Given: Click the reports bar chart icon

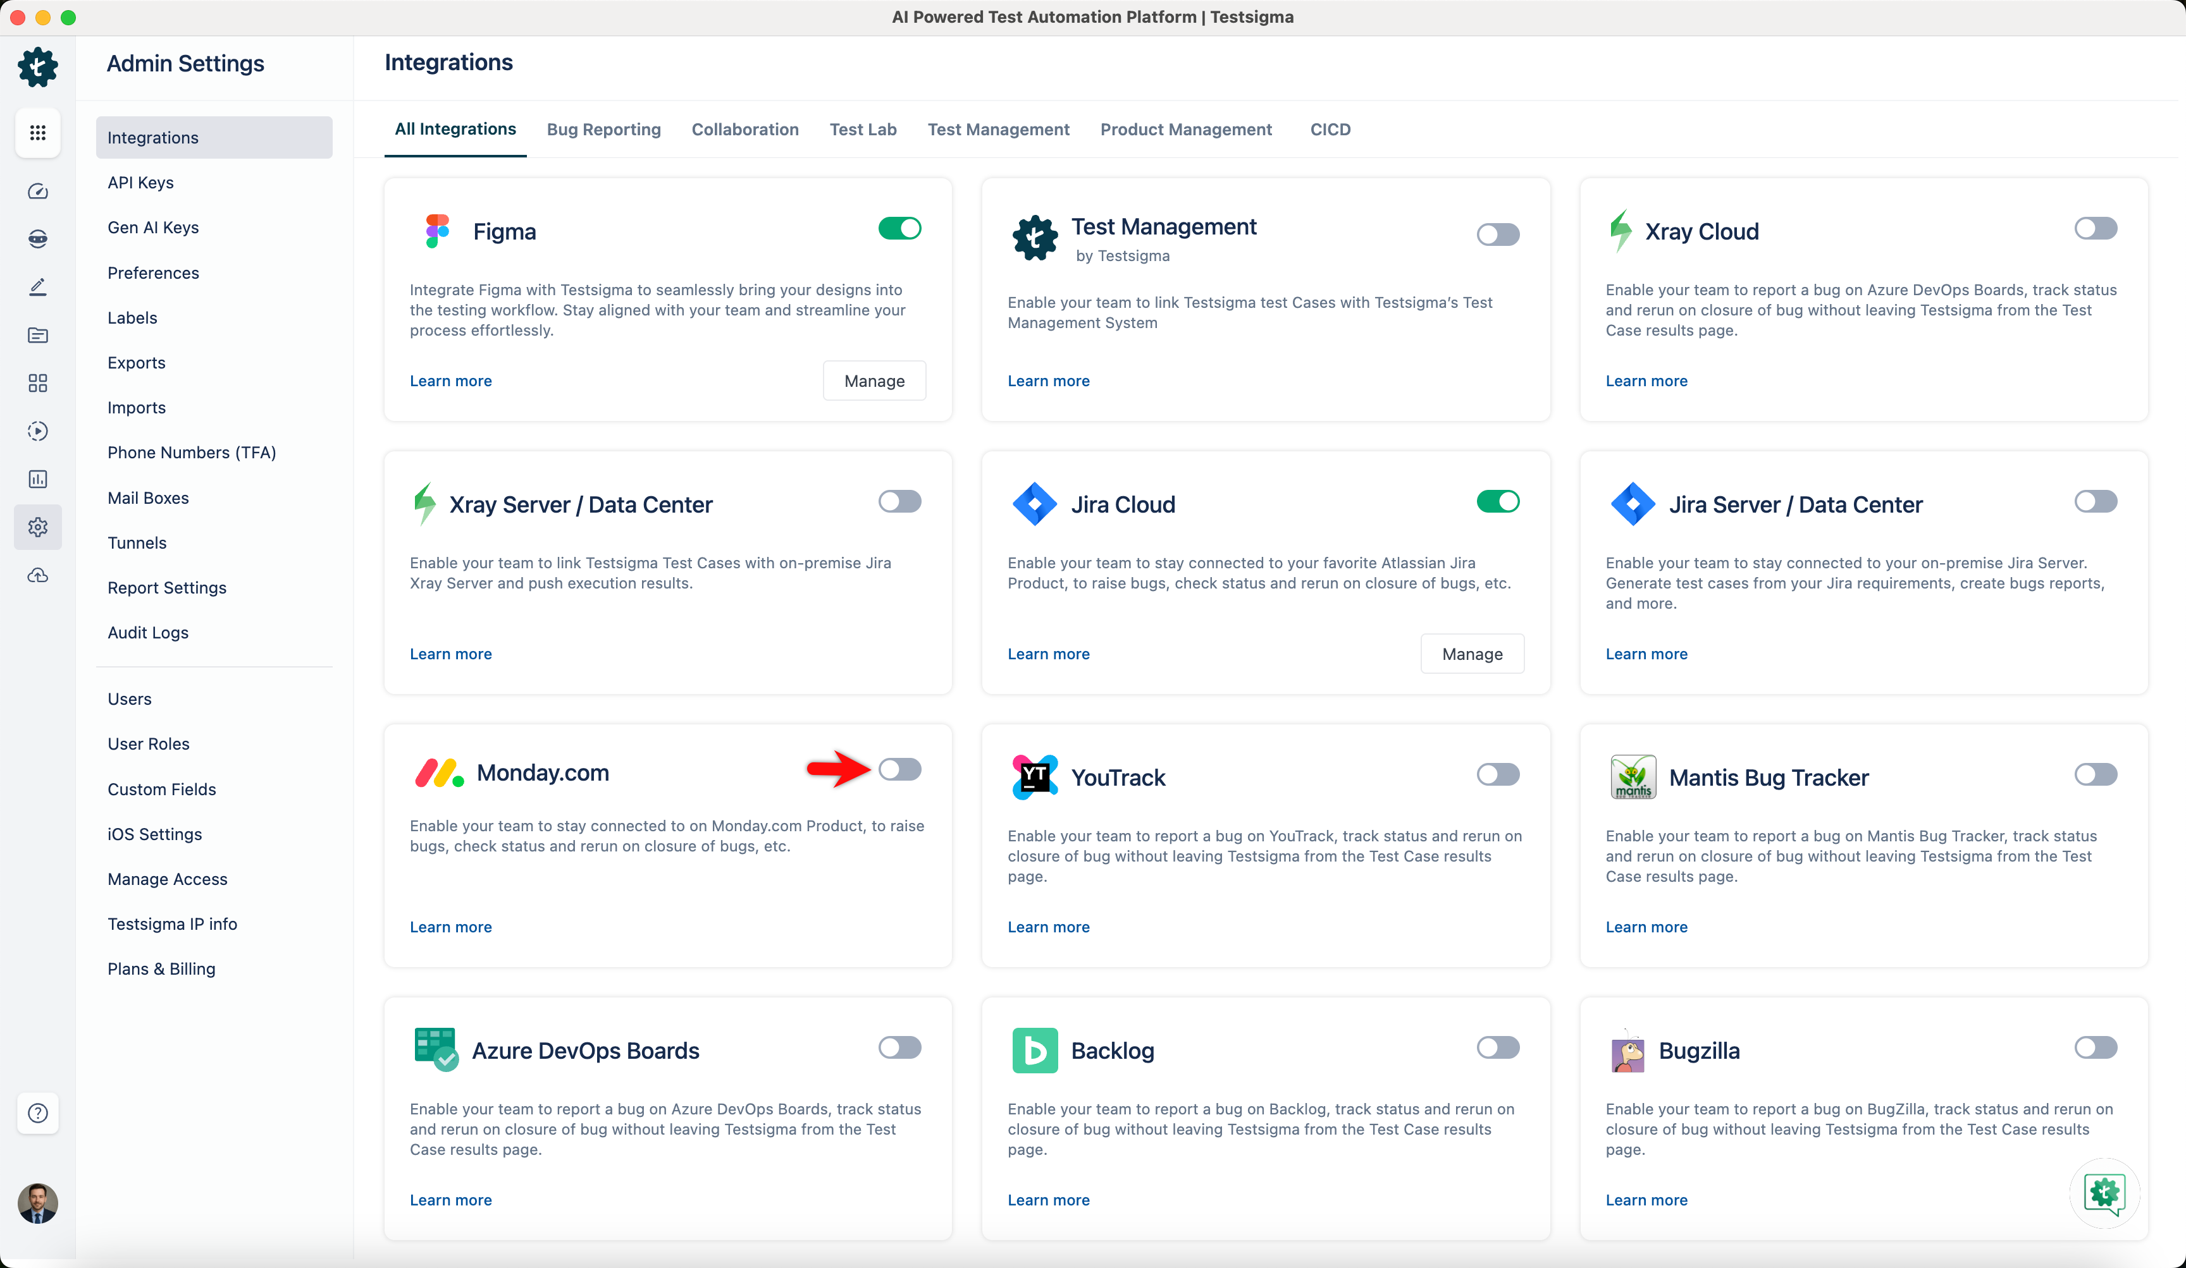Looking at the screenshot, I should (37, 479).
